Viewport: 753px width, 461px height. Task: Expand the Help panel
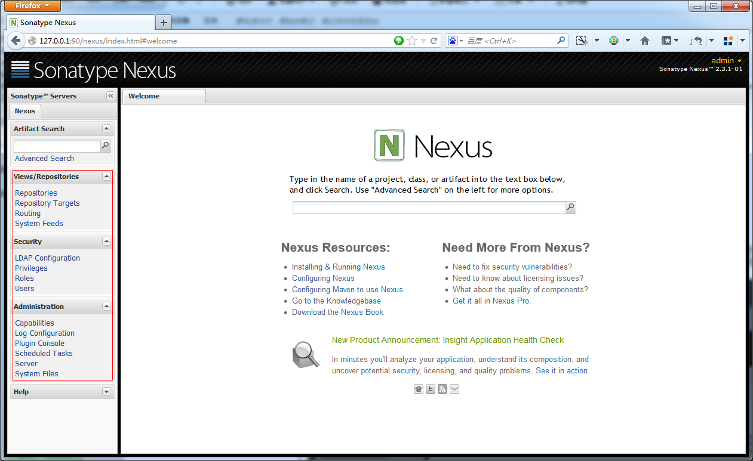(x=106, y=391)
